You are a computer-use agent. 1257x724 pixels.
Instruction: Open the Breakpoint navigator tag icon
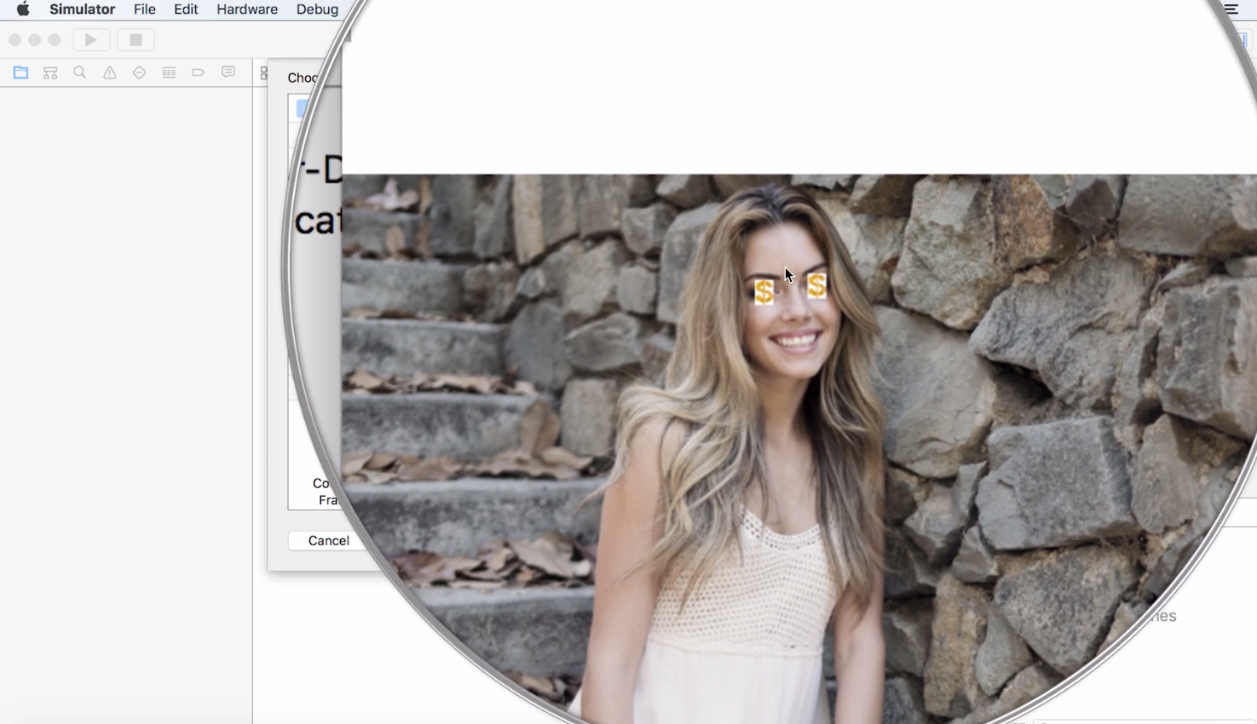coord(199,73)
